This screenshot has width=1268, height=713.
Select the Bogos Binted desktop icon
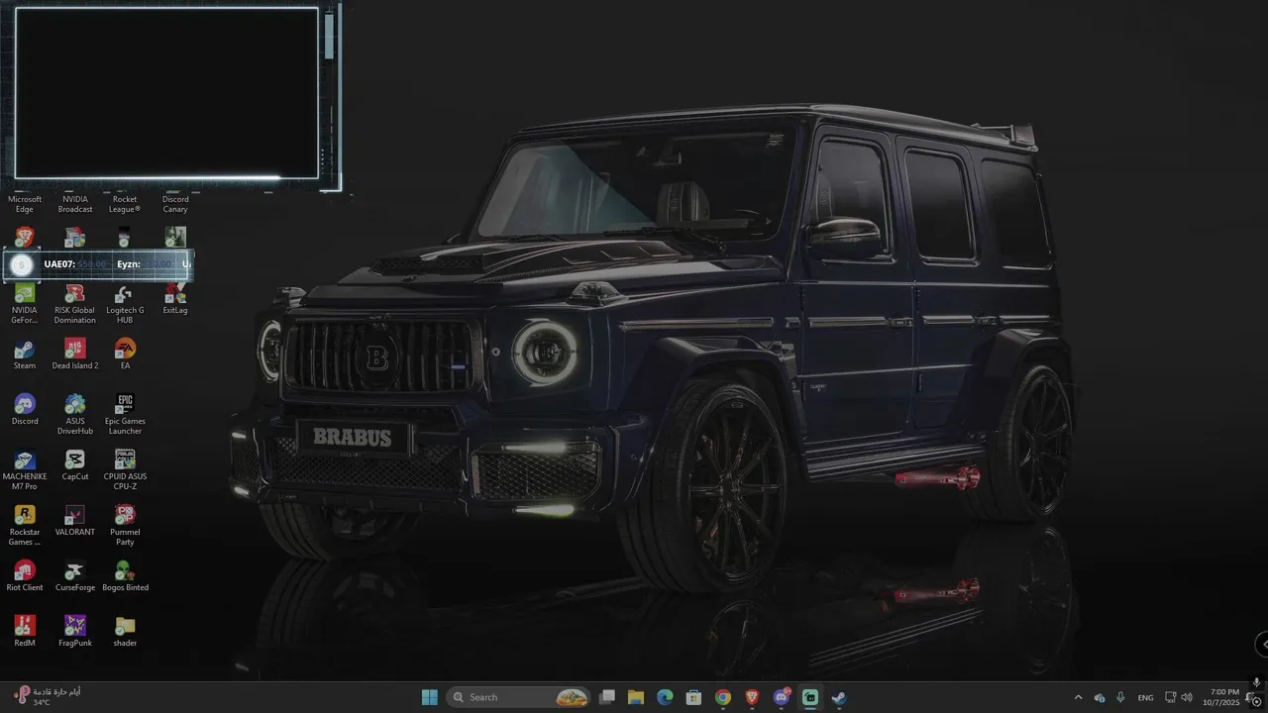[125, 575]
